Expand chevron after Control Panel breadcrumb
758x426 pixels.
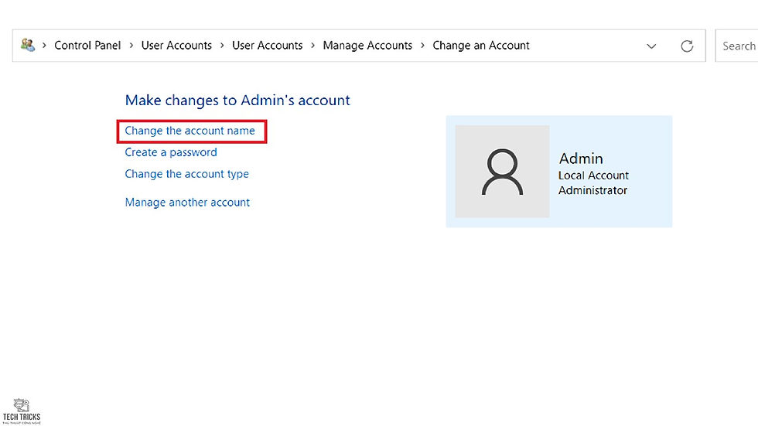click(x=131, y=46)
